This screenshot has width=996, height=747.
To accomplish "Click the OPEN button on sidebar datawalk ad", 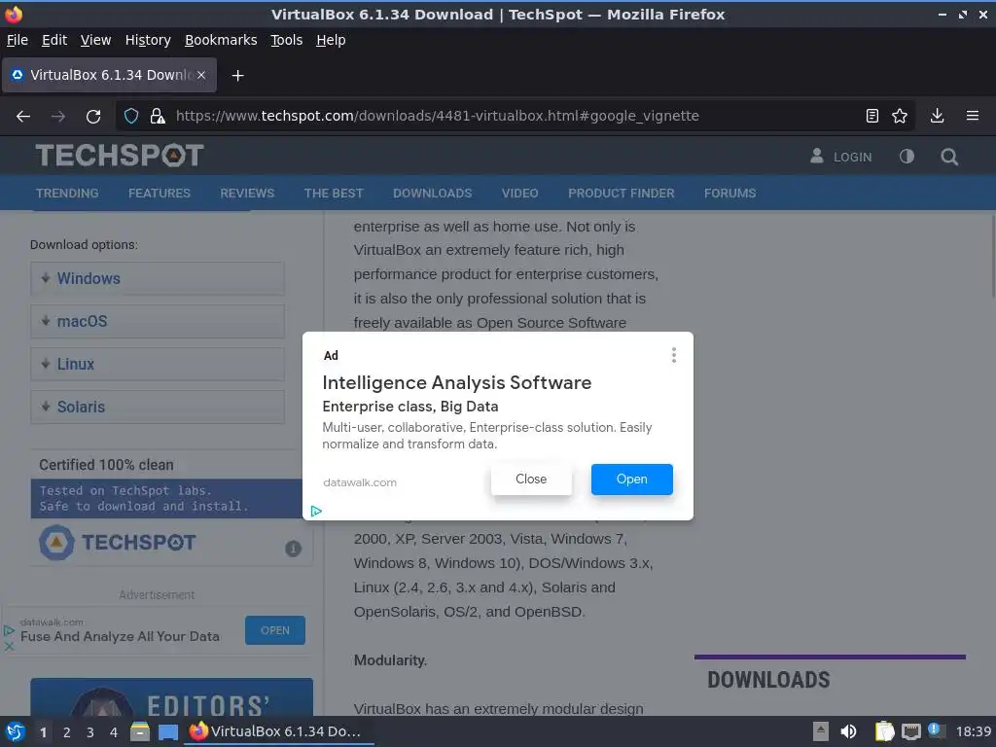I will pyautogui.click(x=275, y=630).
